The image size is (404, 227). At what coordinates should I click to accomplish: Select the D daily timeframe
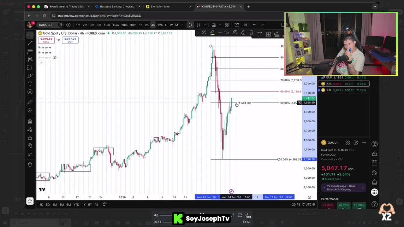coord(166,25)
